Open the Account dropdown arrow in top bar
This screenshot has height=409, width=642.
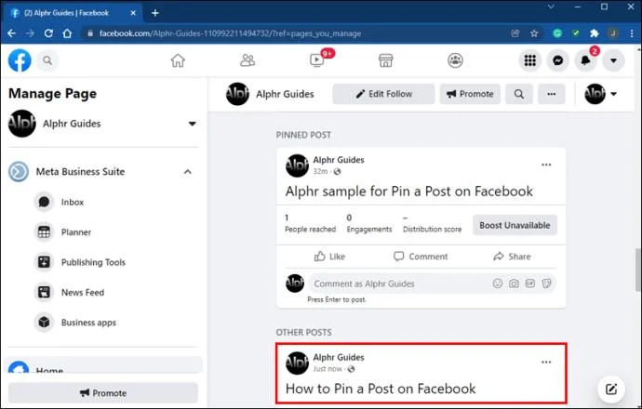pyautogui.click(x=613, y=60)
